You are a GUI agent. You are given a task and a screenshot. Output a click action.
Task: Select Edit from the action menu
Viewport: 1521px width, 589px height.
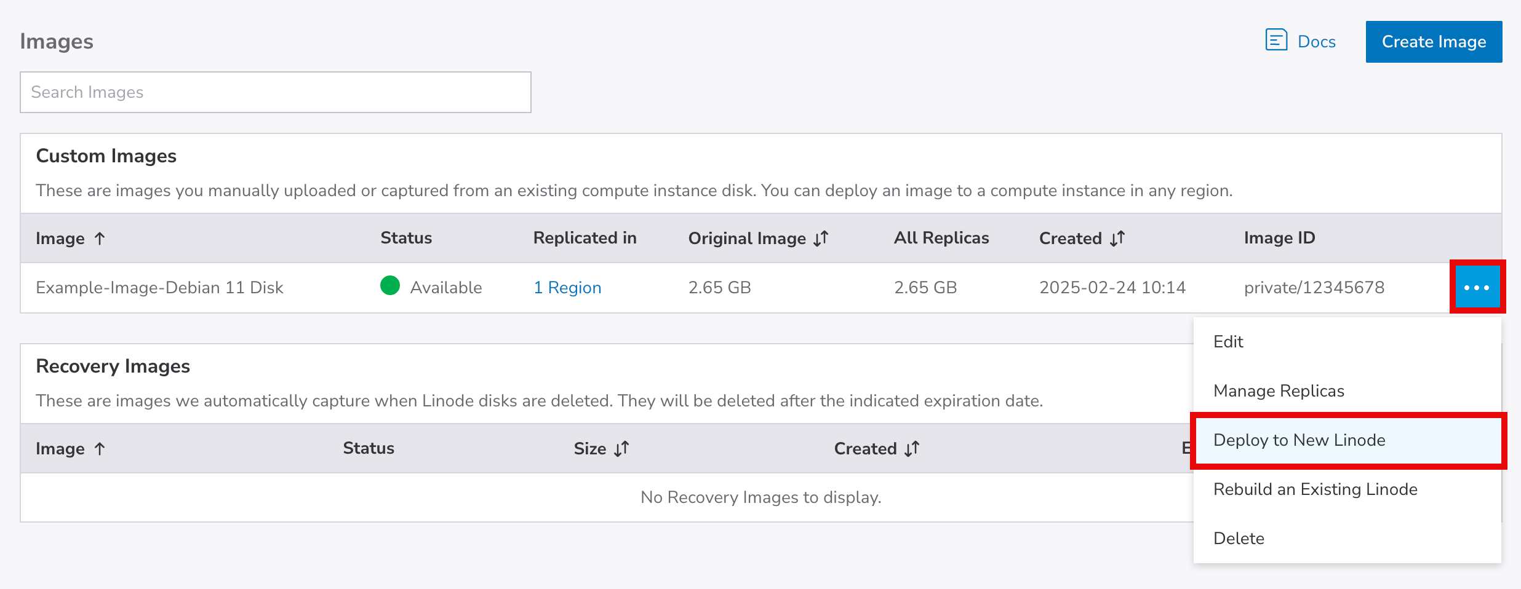click(1228, 342)
